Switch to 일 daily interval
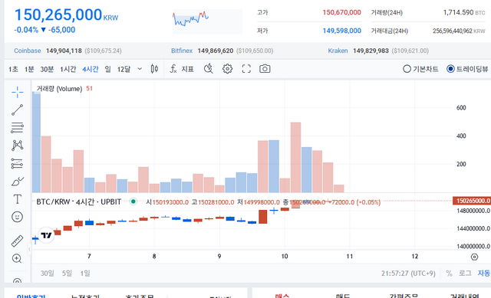This screenshot has height=298, width=491. pyautogui.click(x=107, y=69)
